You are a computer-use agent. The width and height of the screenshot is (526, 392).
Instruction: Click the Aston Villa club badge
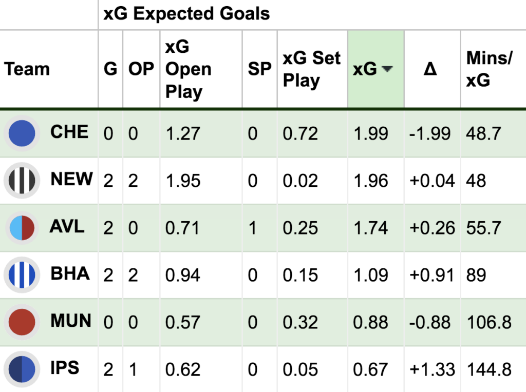tap(22, 228)
